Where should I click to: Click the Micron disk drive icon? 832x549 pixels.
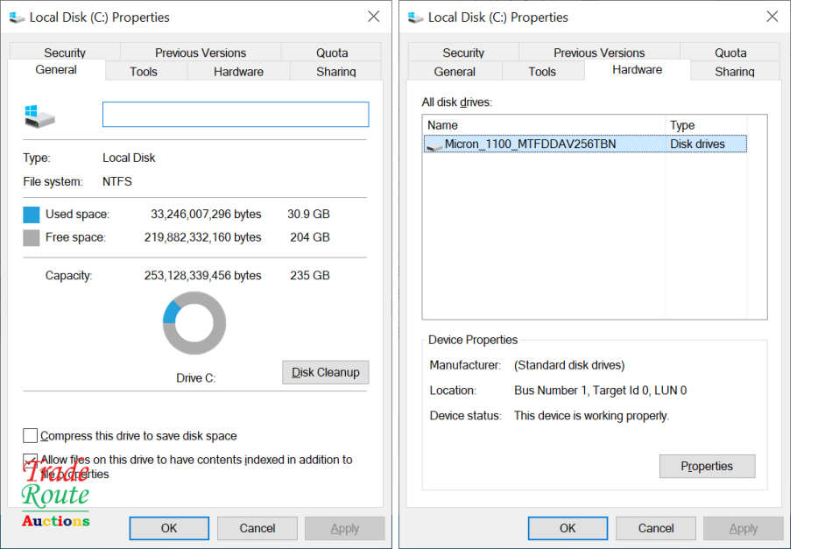(x=434, y=144)
